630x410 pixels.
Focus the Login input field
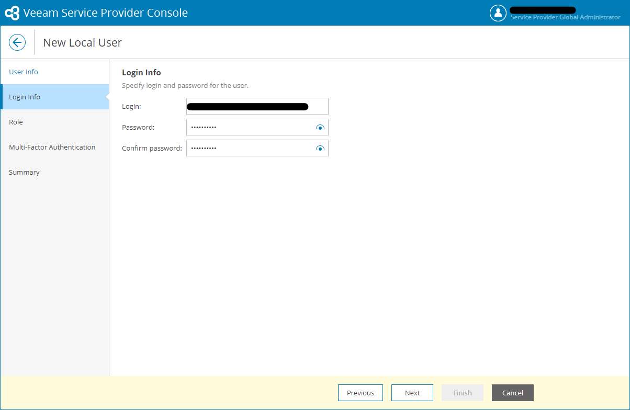point(257,106)
